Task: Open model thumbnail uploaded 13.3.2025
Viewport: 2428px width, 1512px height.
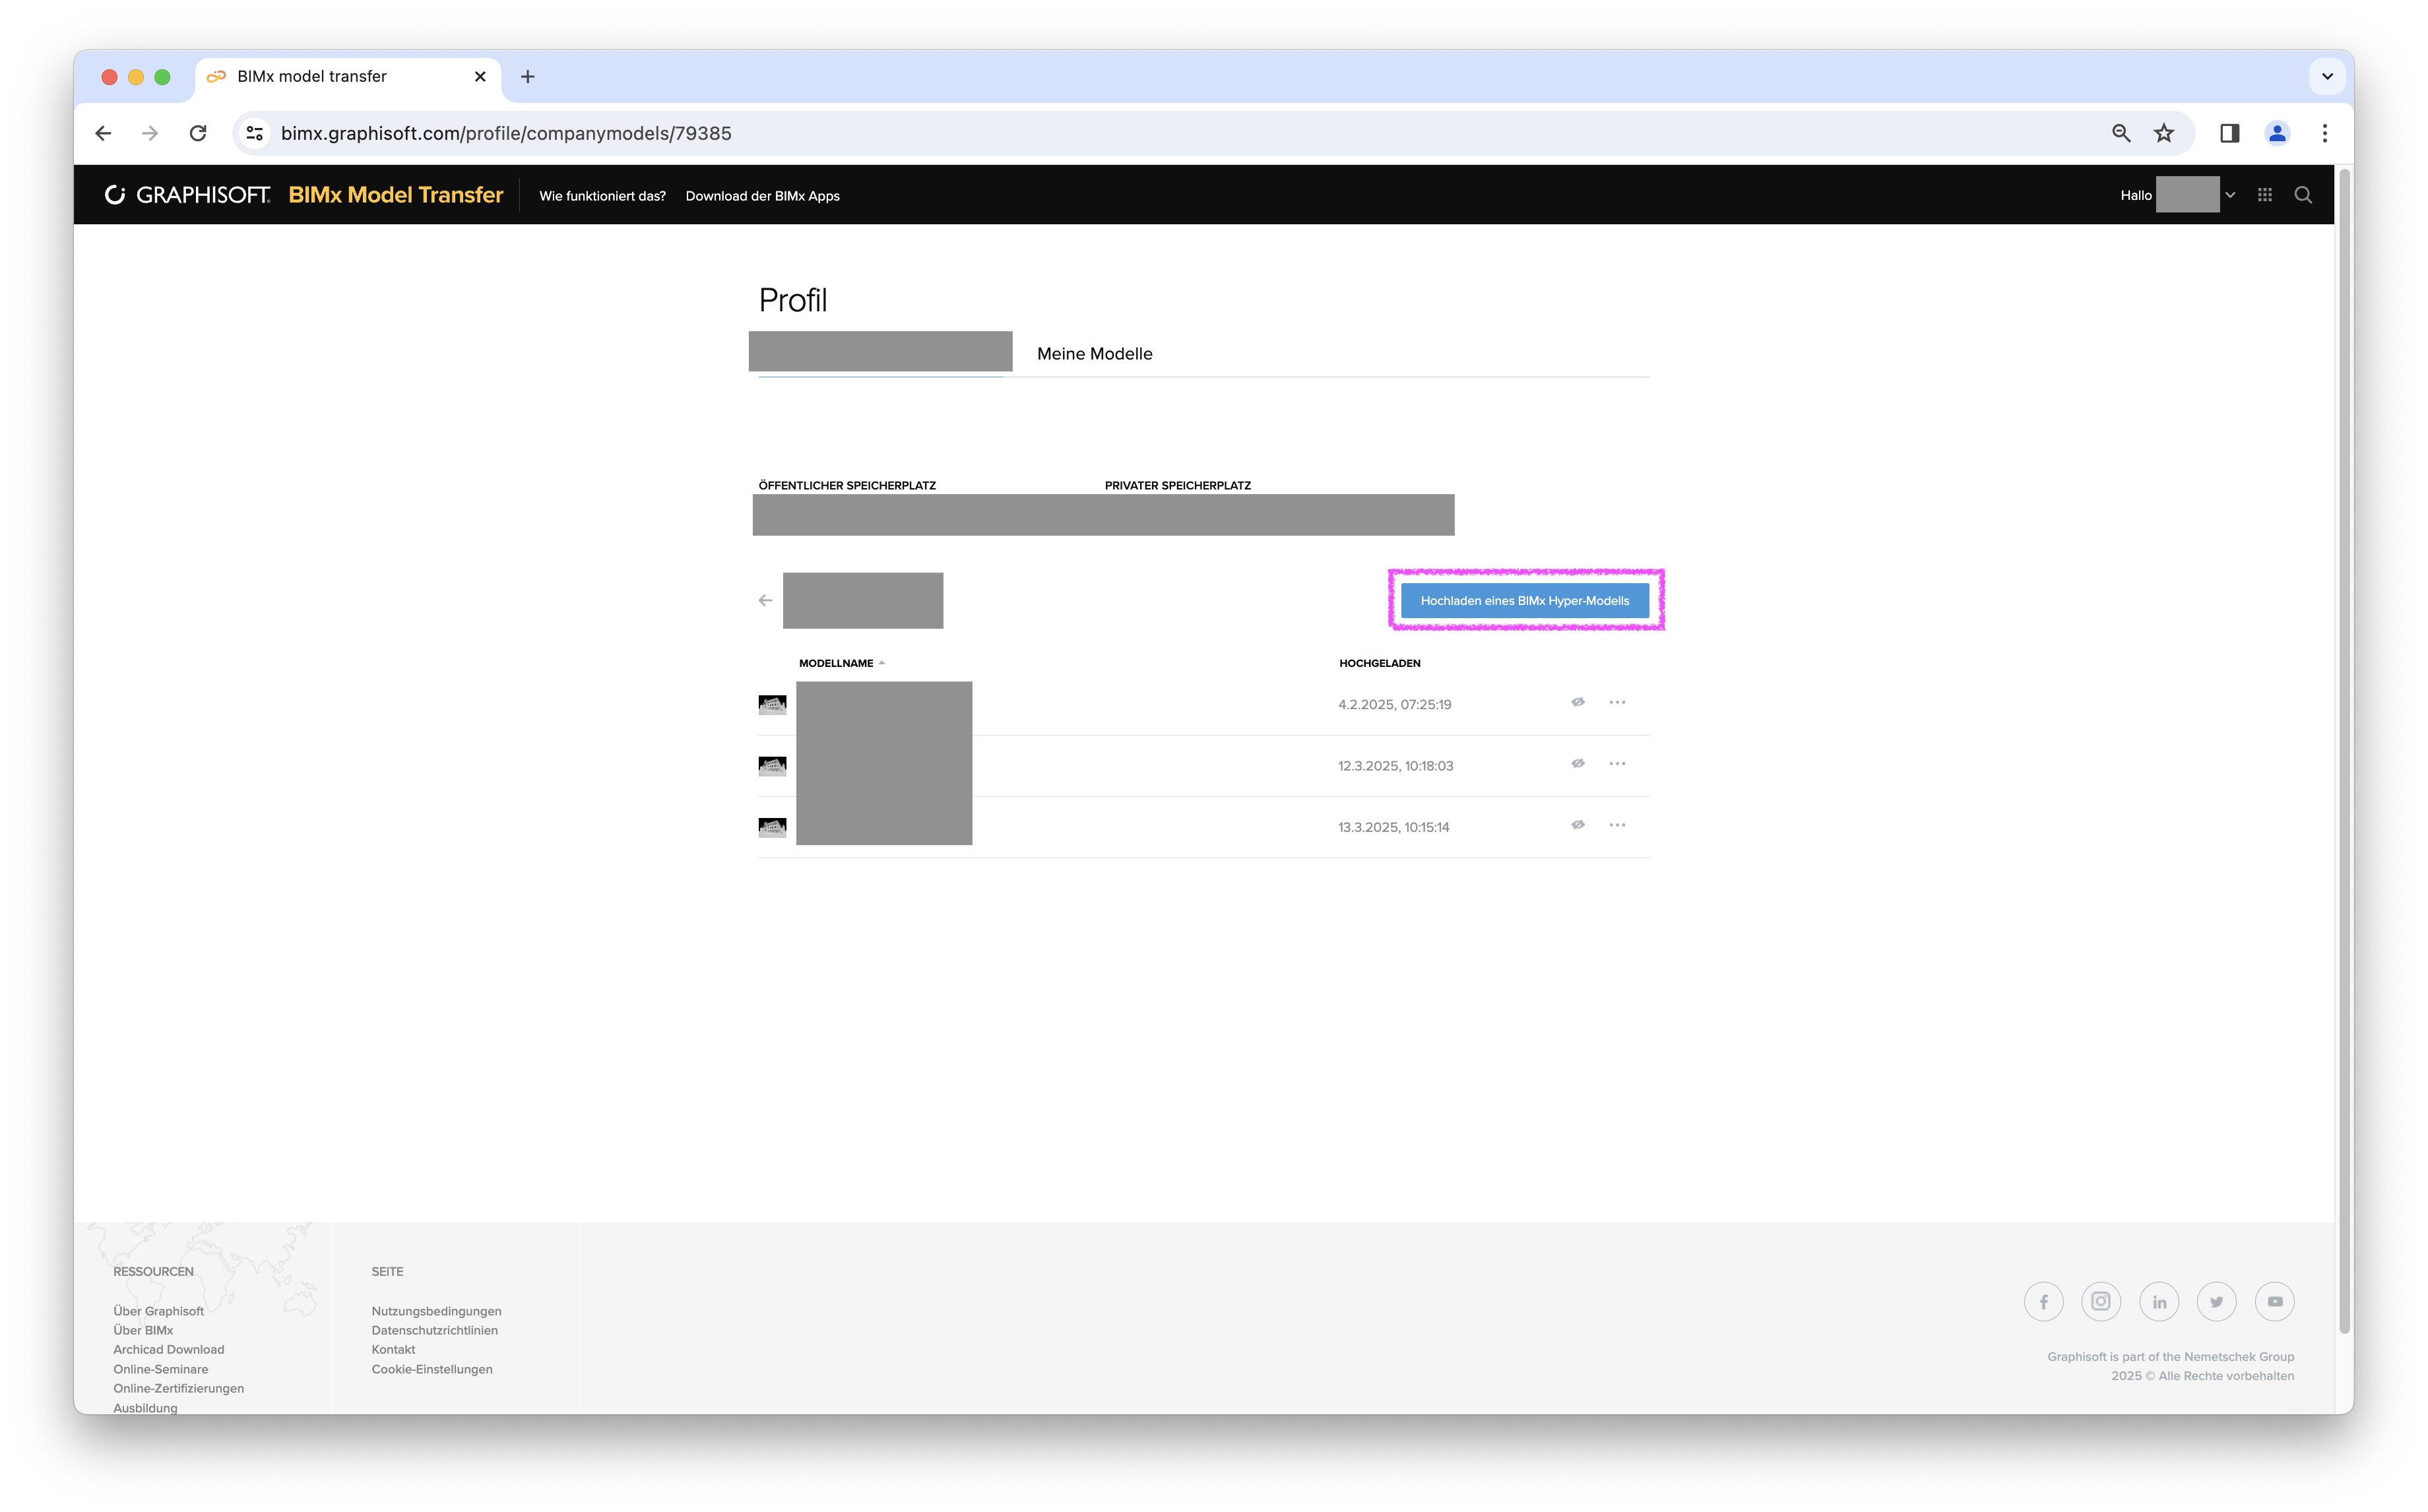Action: (x=772, y=827)
